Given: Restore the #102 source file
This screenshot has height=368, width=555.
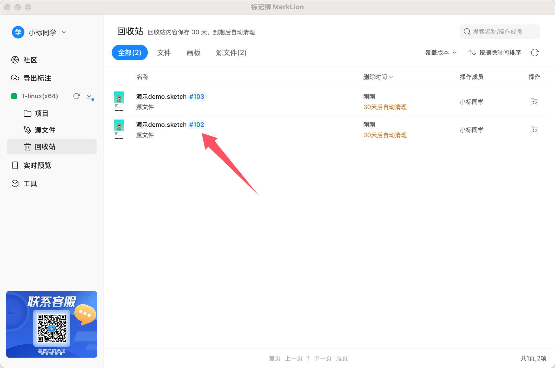Looking at the screenshot, I should pyautogui.click(x=534, y=130).
